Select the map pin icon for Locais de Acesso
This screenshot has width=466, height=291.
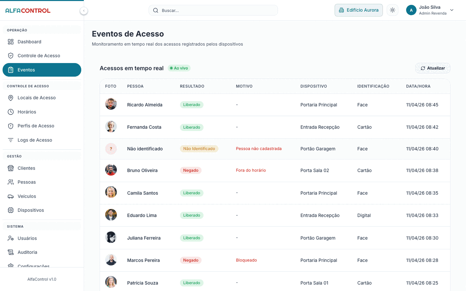coord(11,98)
